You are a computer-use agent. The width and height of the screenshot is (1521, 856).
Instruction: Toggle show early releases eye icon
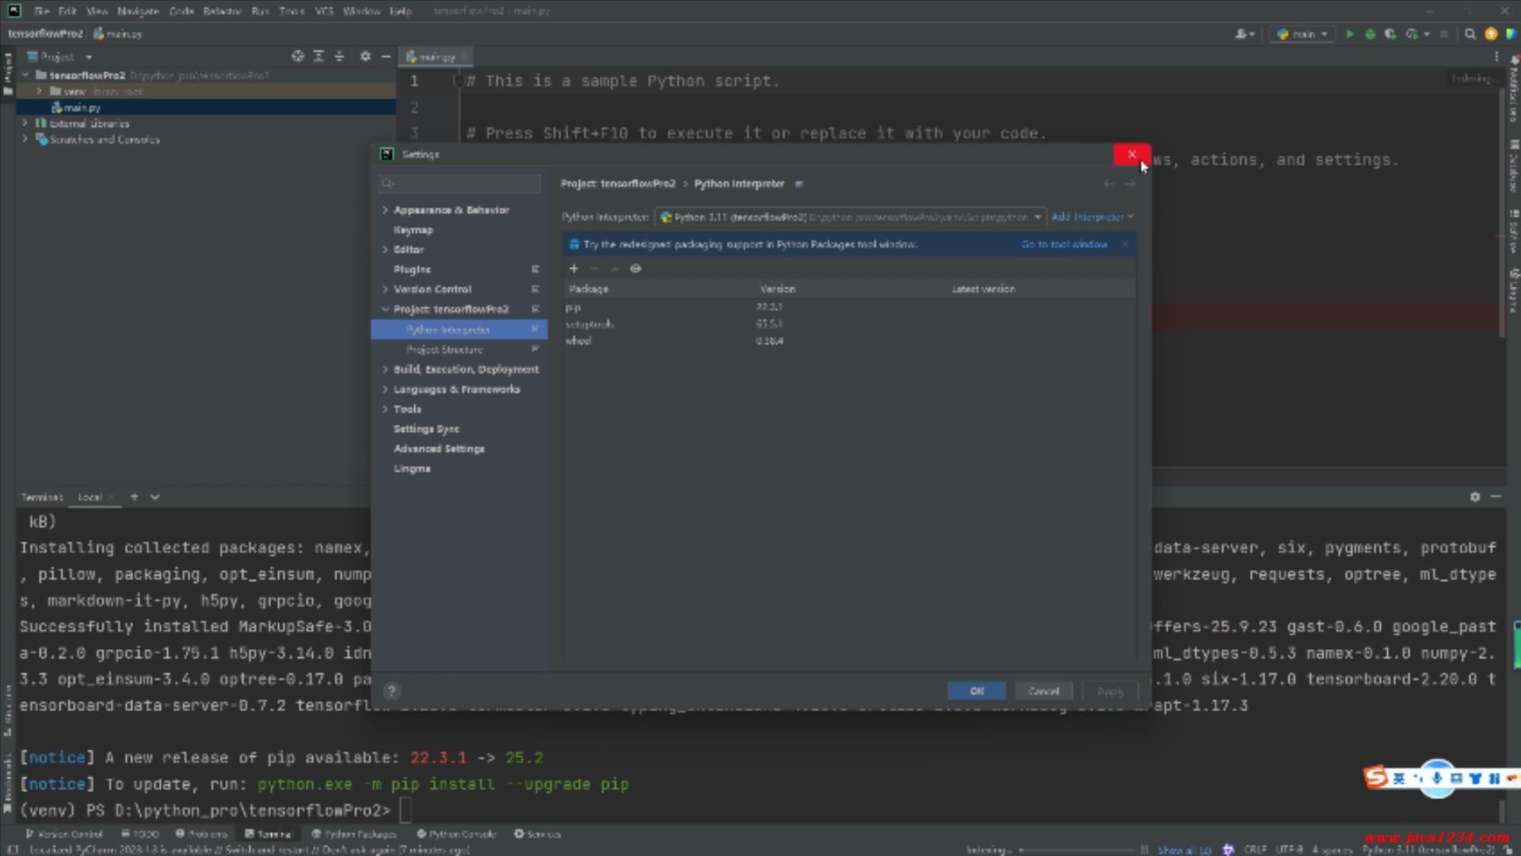click(x=635, y=269)
